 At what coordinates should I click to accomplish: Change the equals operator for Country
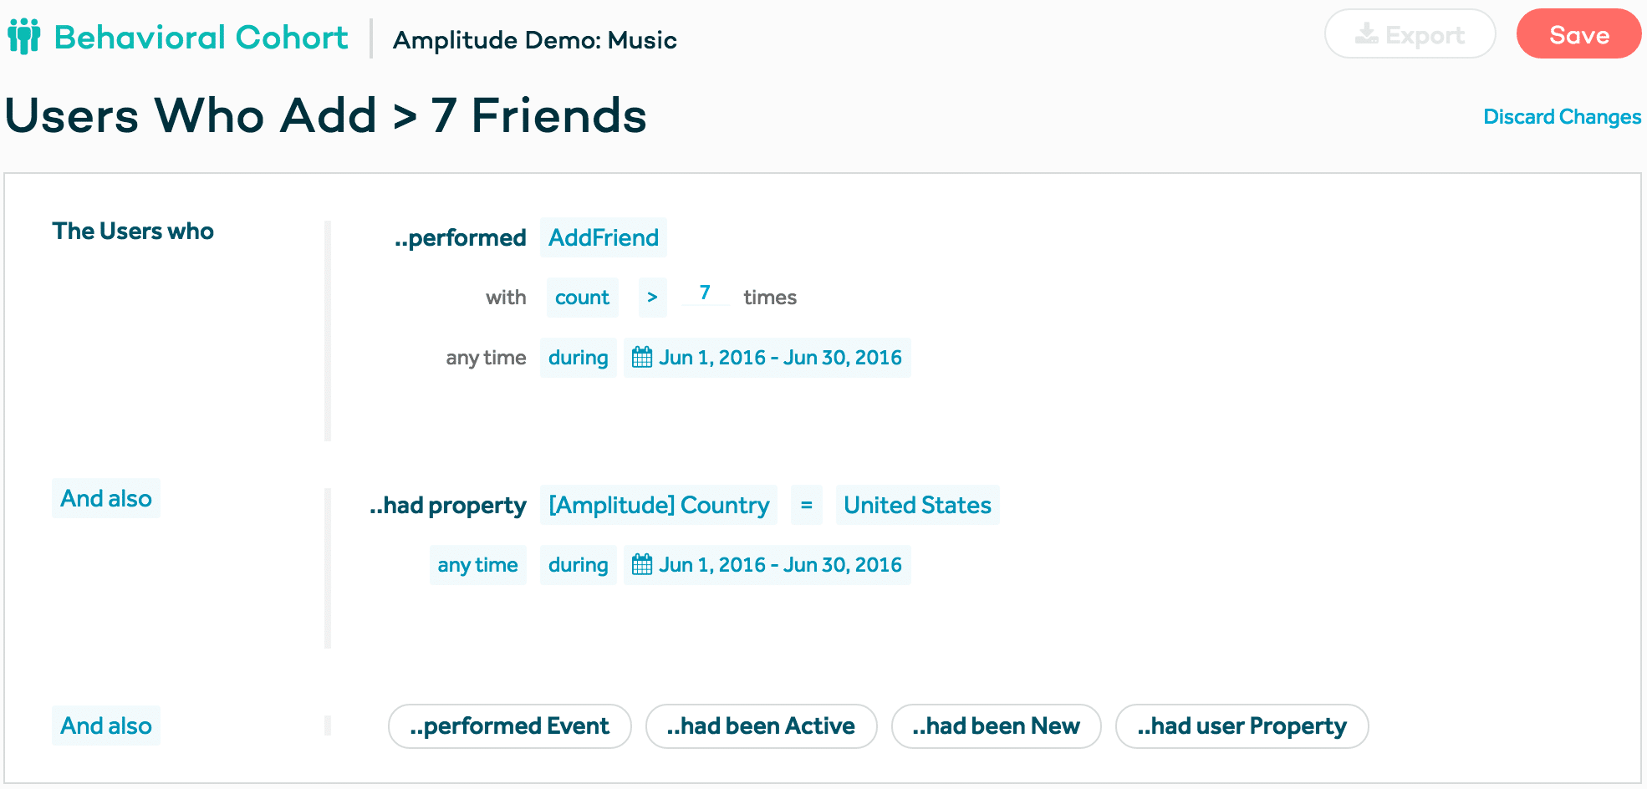click(x=806, y=506)
